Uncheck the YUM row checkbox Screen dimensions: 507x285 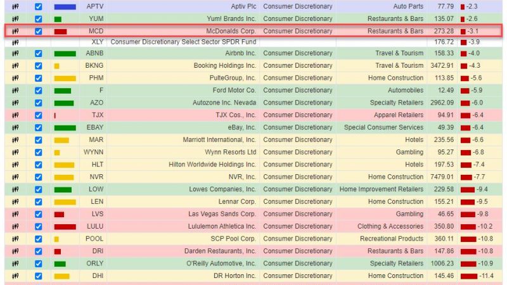click(x=38, y=19)
